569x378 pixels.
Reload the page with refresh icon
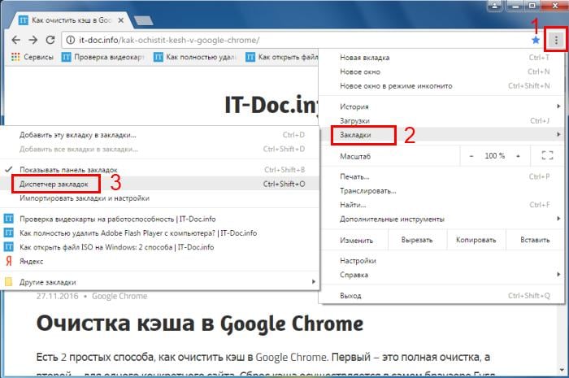coord(50,39)
